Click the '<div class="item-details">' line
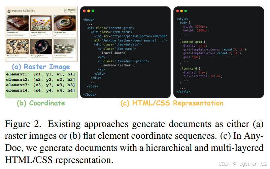Viewport: 270px width, 169px height. pyautogui.click(x=118, y=45)
